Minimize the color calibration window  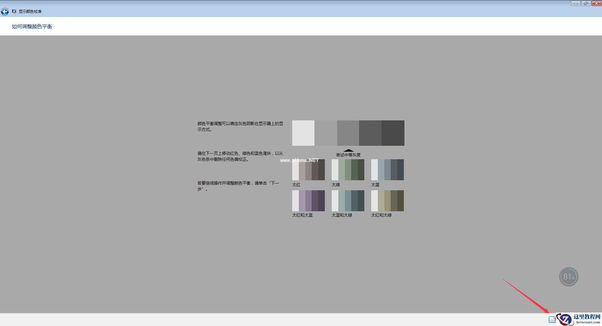576,3
